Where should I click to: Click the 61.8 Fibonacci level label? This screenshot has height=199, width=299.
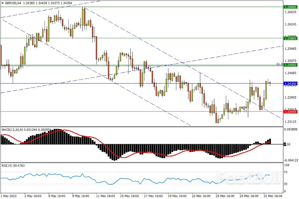point(279,64)
